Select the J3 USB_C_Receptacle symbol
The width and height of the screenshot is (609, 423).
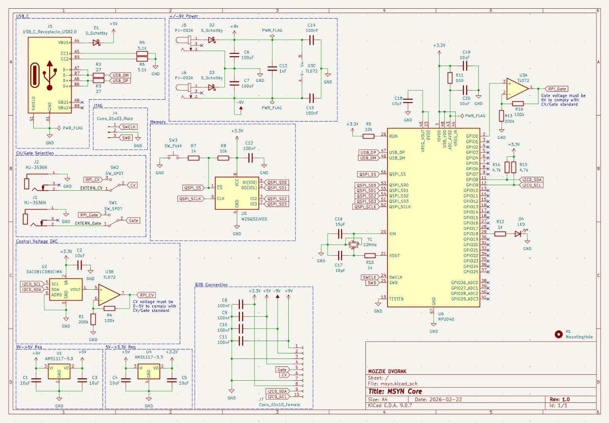coord(50,75)
